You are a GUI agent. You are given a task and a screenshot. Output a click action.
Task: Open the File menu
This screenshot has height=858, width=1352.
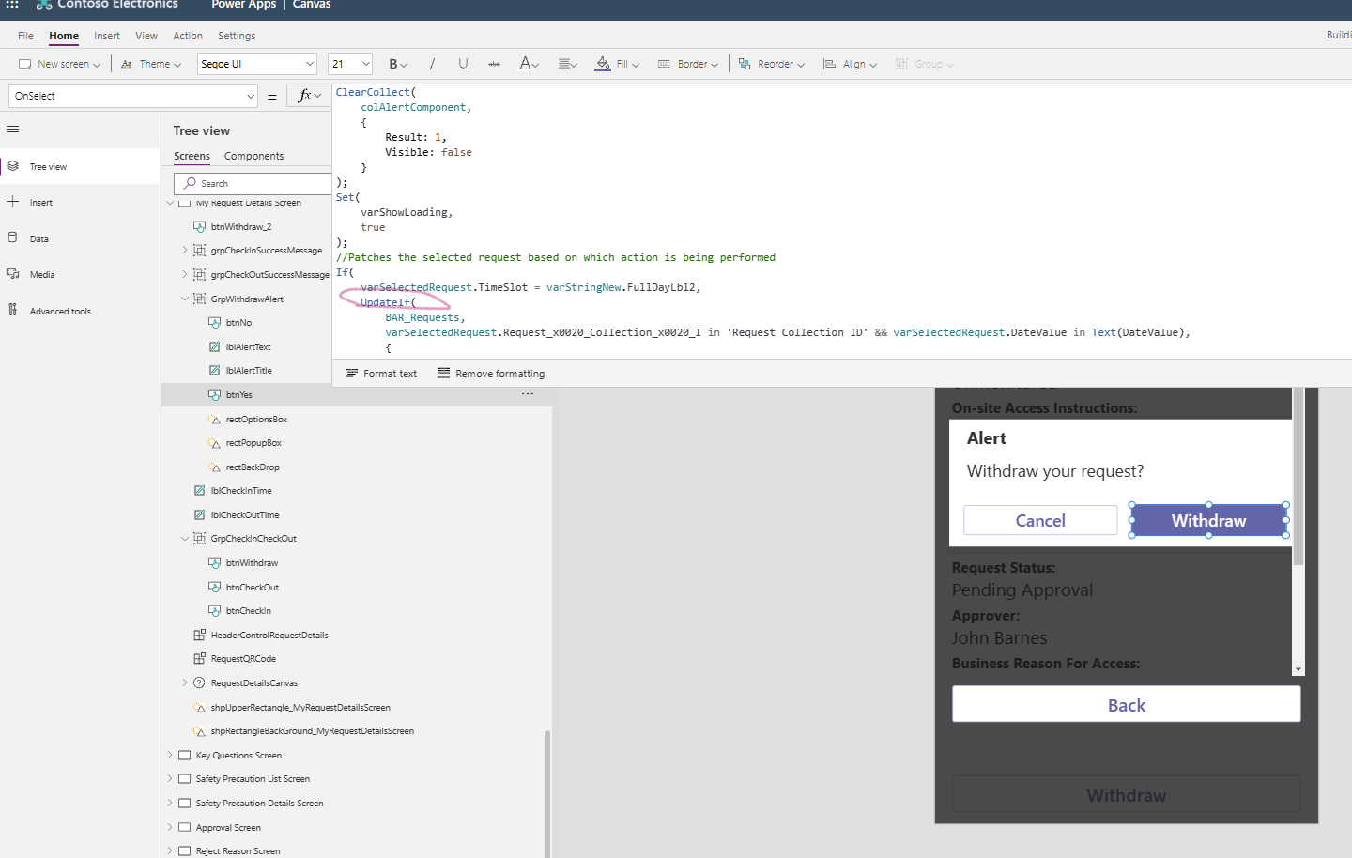(x=25, y=36)
